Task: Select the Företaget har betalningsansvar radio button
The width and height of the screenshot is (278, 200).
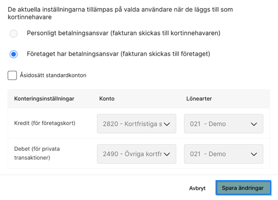Action: (14, 54)
